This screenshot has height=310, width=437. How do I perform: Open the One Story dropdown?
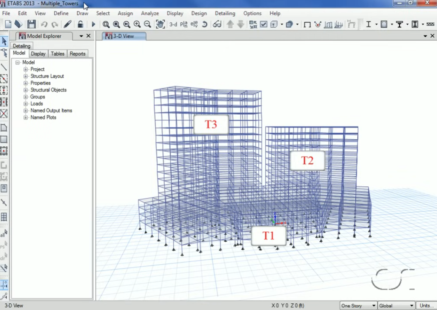pos(358,305)
